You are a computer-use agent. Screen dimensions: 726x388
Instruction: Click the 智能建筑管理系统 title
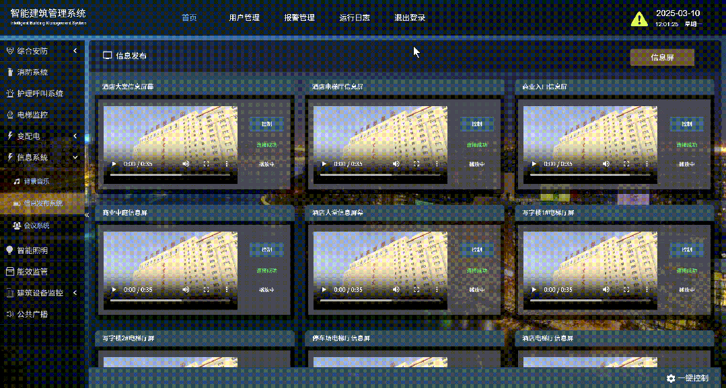point(48,13)
